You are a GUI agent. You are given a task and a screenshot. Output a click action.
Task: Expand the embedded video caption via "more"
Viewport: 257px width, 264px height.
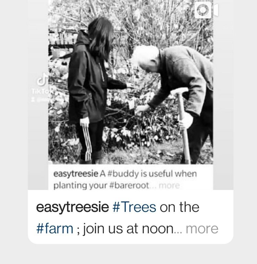[170, 186]
